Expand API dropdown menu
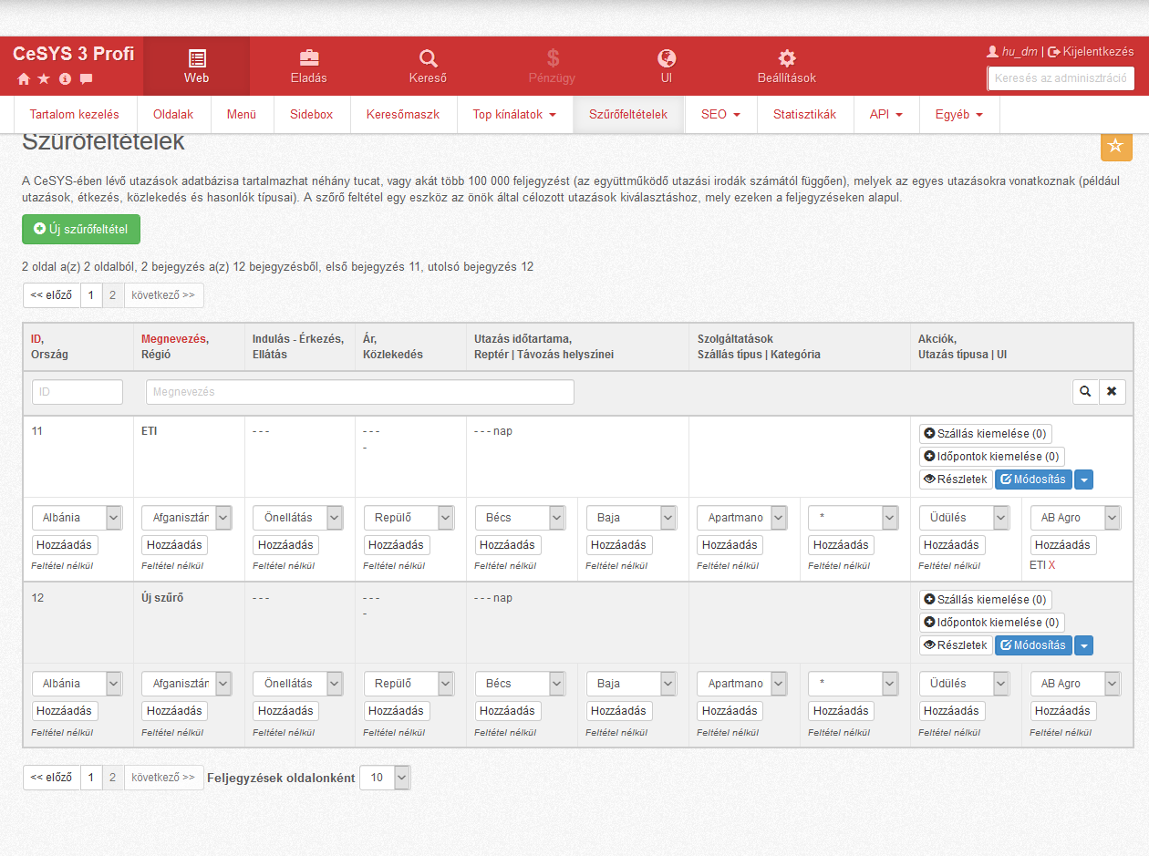This screenshot has width=1149, height=856. click(886, 115)
